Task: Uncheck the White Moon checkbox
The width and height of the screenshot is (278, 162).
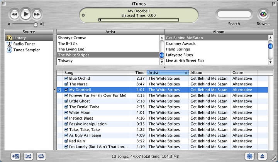Action: coord(66,112)
